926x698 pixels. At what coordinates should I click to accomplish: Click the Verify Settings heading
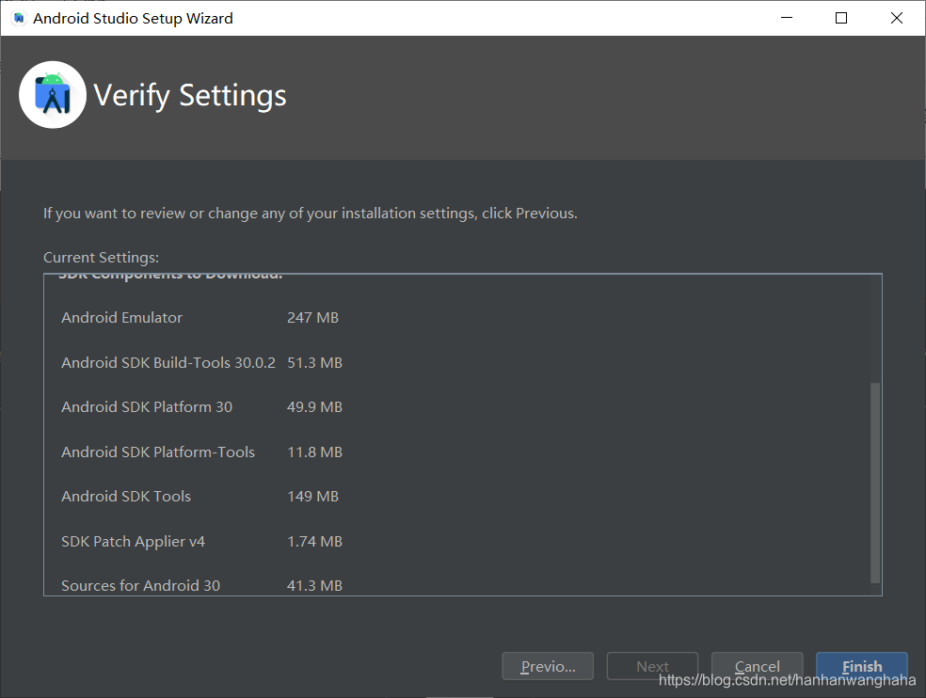click(189, 95)
